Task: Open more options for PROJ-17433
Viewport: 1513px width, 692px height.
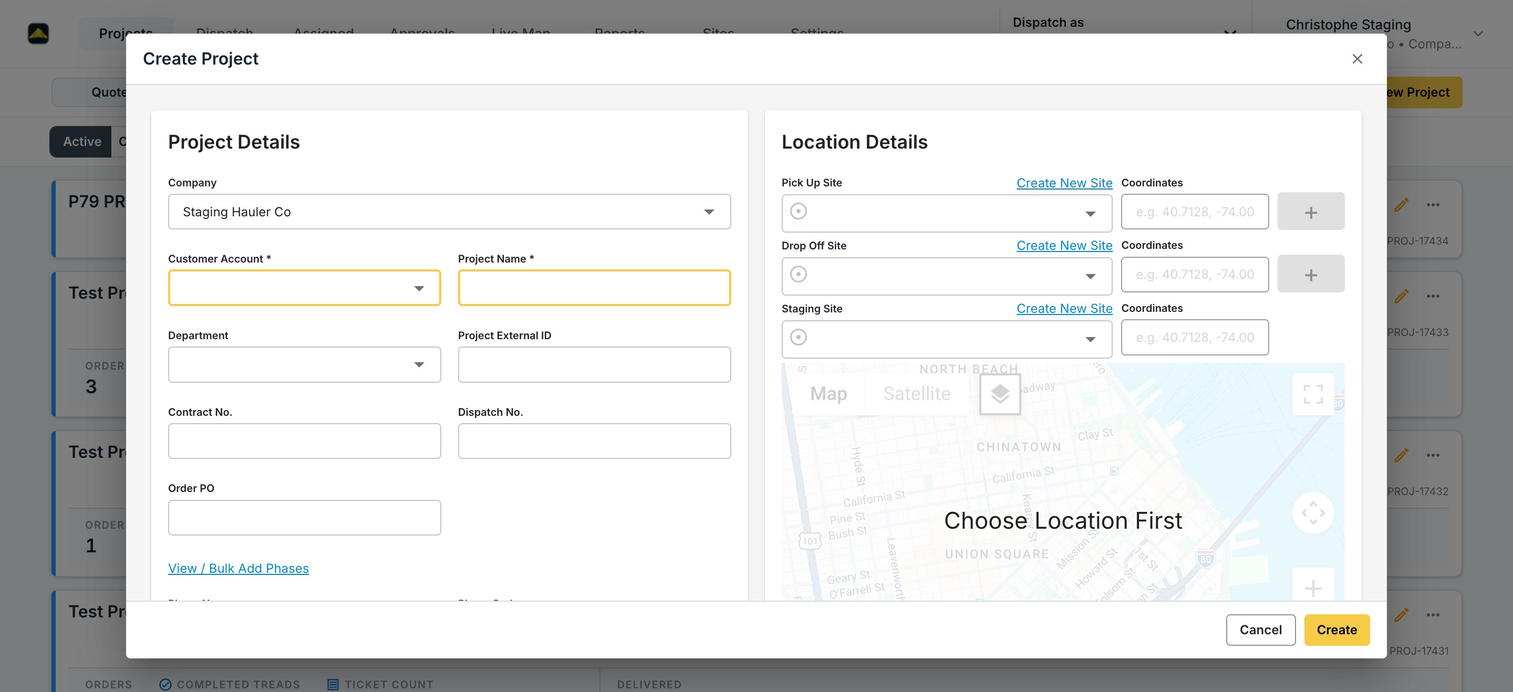Action: coord(1433,296)
